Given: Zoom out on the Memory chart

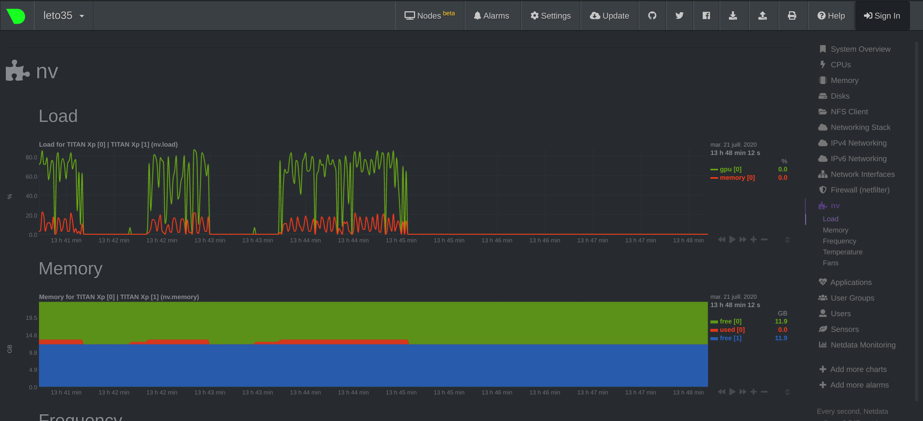Looking at the screenshot, I should pyautogui.click(x=764, y=392).
